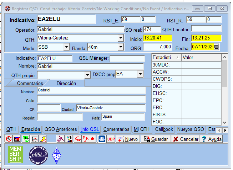Click the blue people group icon
The width and height of the screenshot is (233, 170).
[x=102, y=139]
